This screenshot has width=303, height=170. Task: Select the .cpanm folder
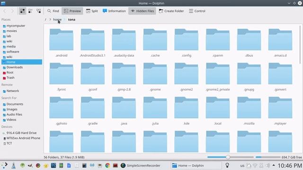pos(218,43)
